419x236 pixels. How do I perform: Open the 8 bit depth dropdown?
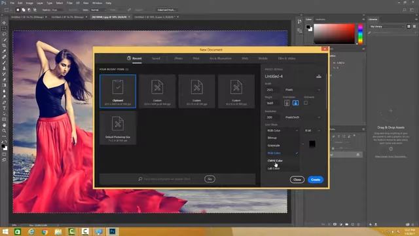click(312, 130)
